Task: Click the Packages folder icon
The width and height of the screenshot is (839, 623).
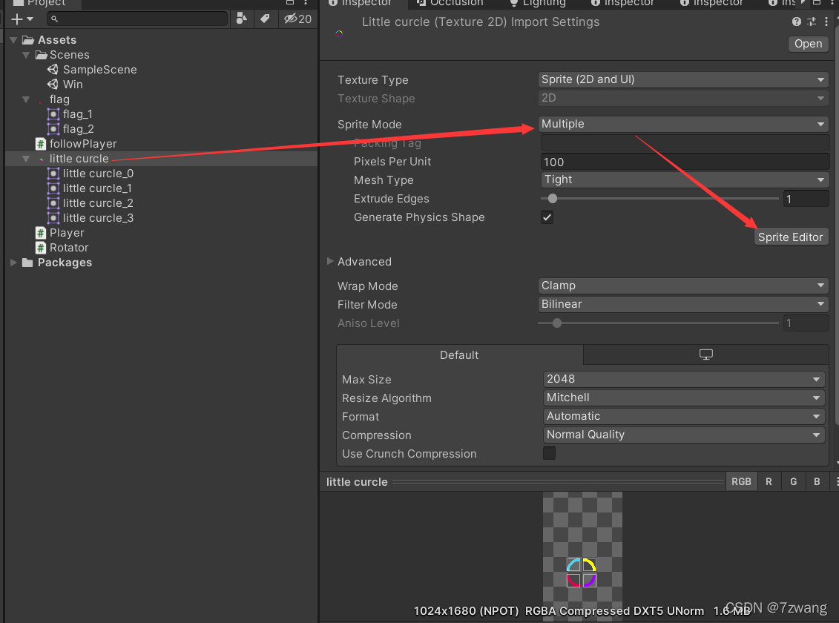Action: (28, 263)
